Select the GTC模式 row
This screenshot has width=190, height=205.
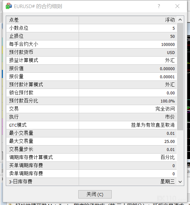click(92, 125)
